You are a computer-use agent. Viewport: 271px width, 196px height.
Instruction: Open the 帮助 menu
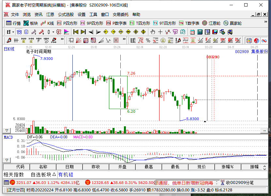point(136,15)
